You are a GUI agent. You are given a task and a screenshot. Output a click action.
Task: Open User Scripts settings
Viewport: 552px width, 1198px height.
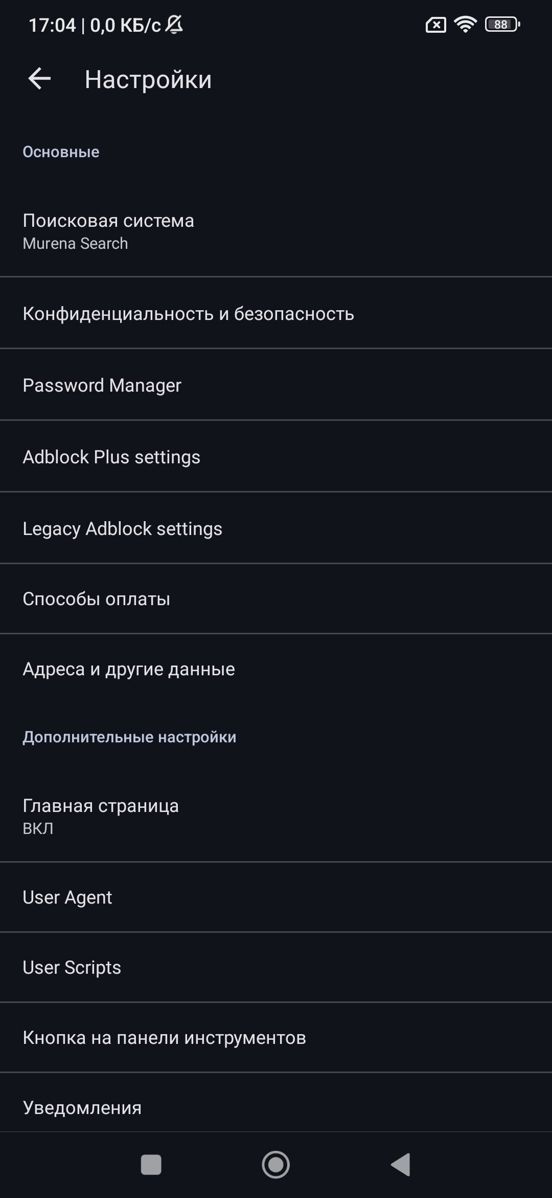(x=276, y=967)
